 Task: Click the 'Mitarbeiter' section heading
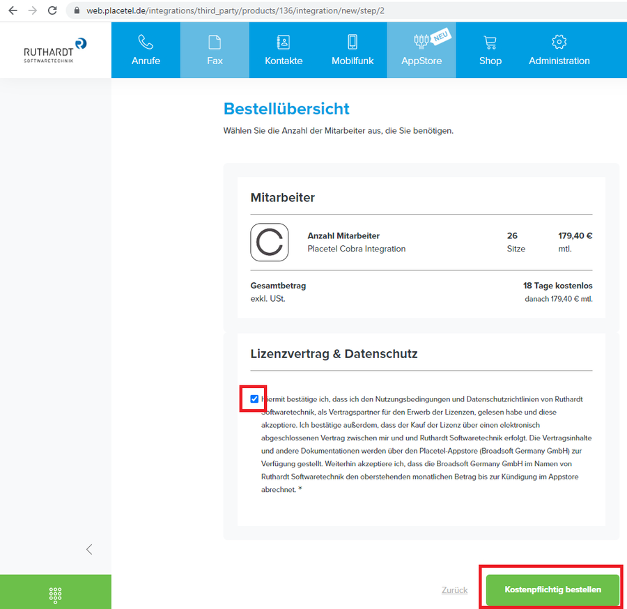pyautogui.click(x=283, y=197)
